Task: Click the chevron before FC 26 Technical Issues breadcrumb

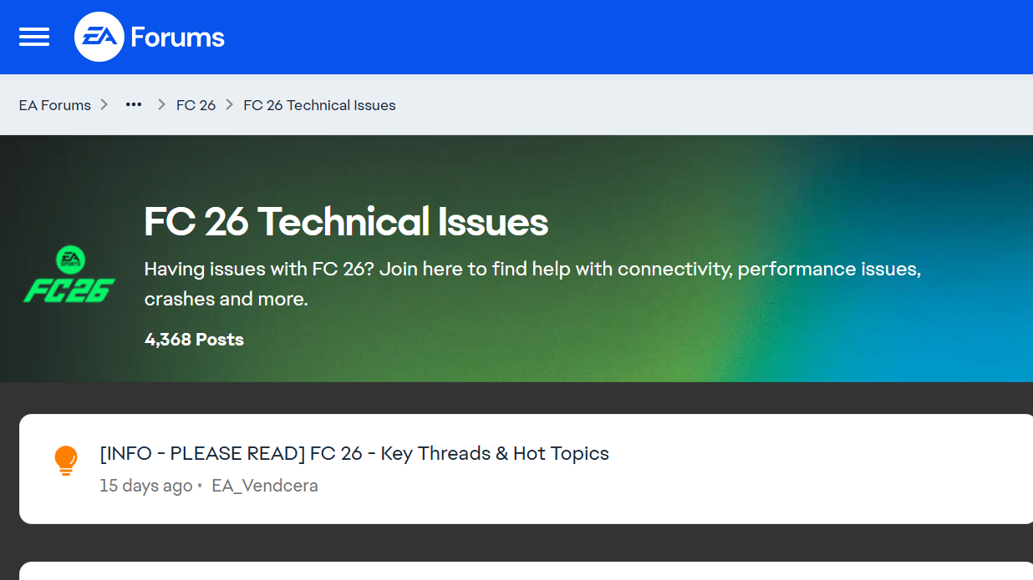Action: [229, 105]
